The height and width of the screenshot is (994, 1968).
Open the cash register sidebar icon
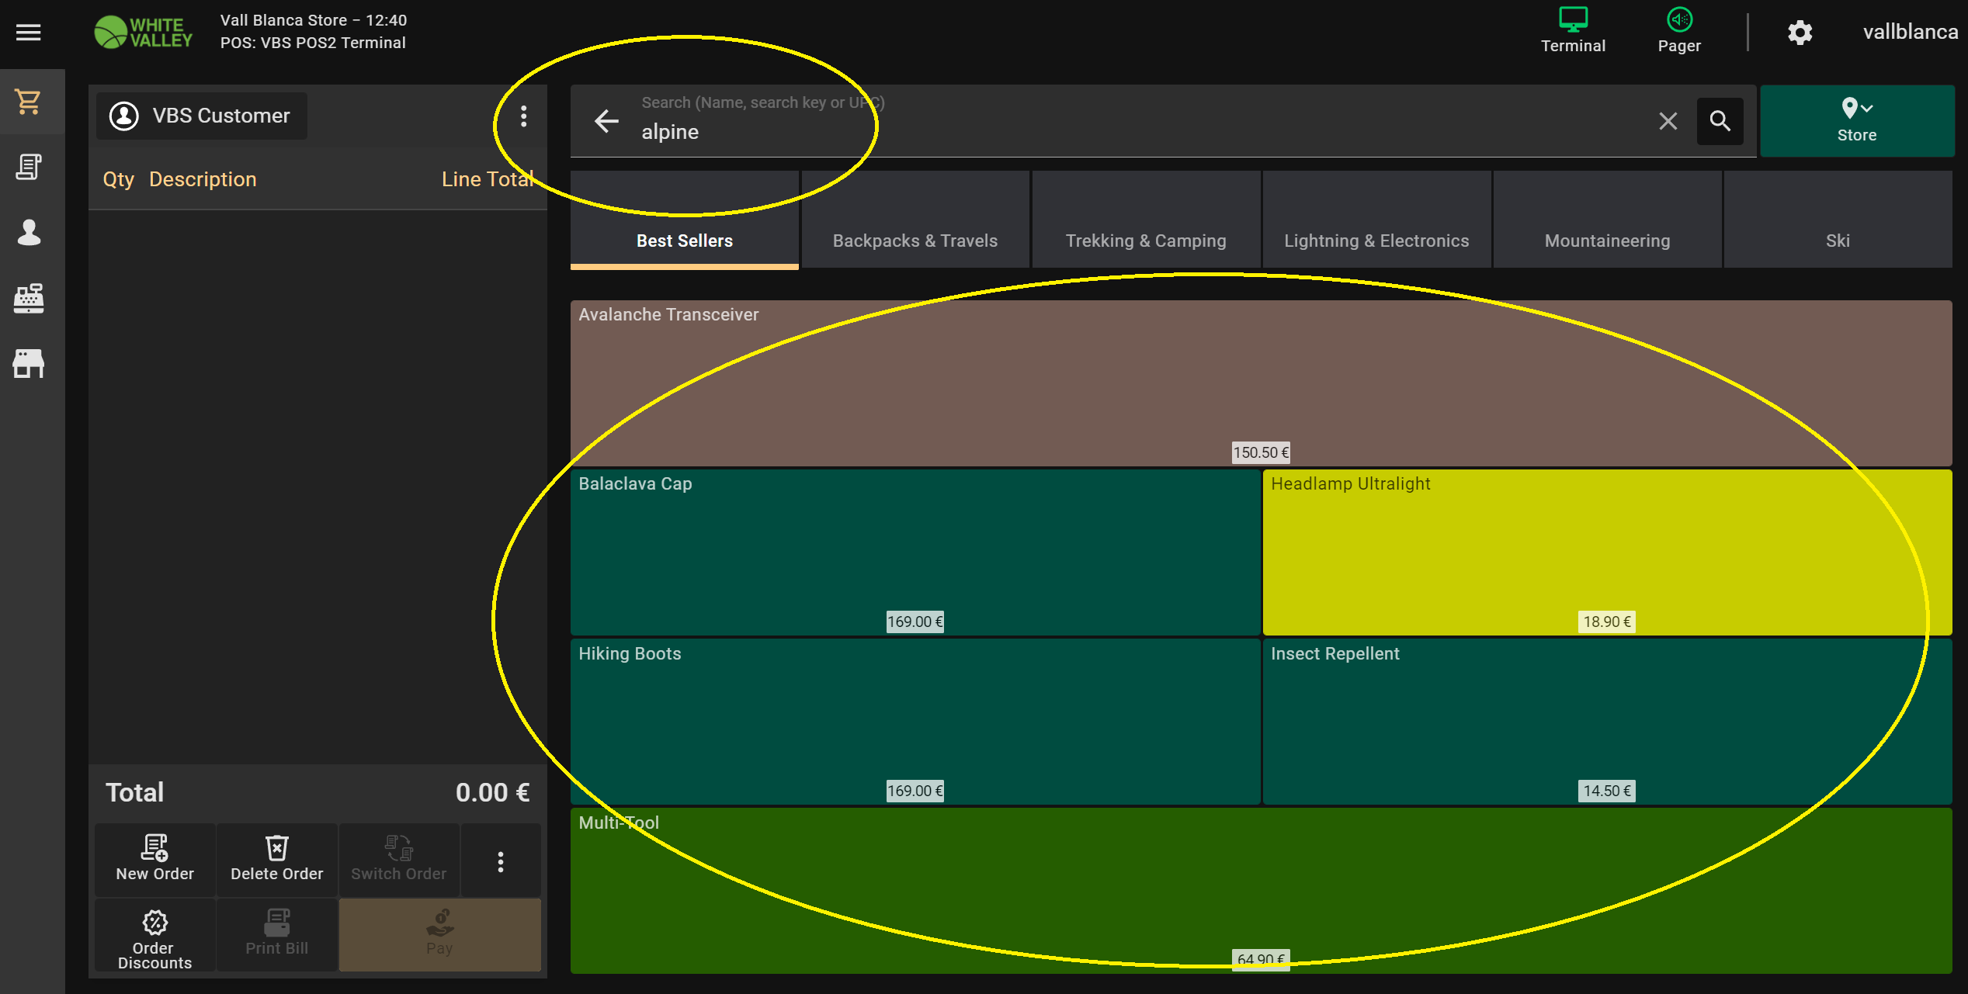tap(29, 298)
